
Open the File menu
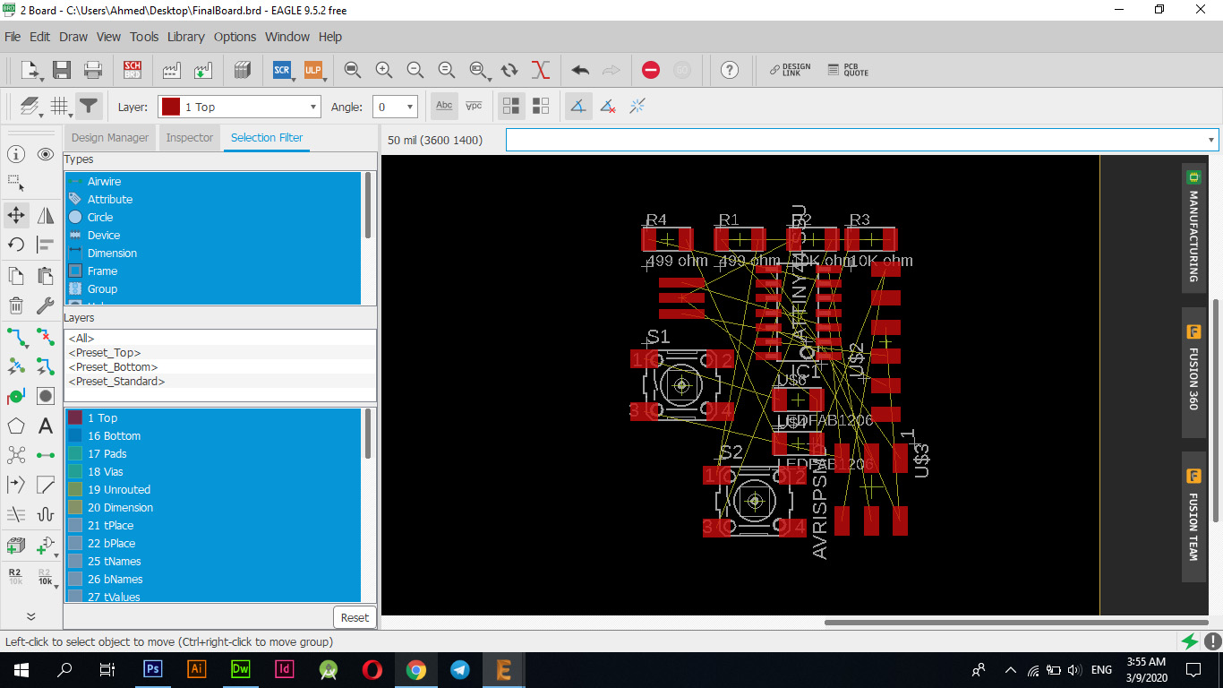pos(13,37)
